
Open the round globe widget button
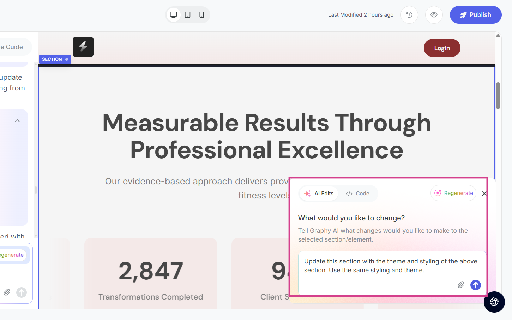494,302
